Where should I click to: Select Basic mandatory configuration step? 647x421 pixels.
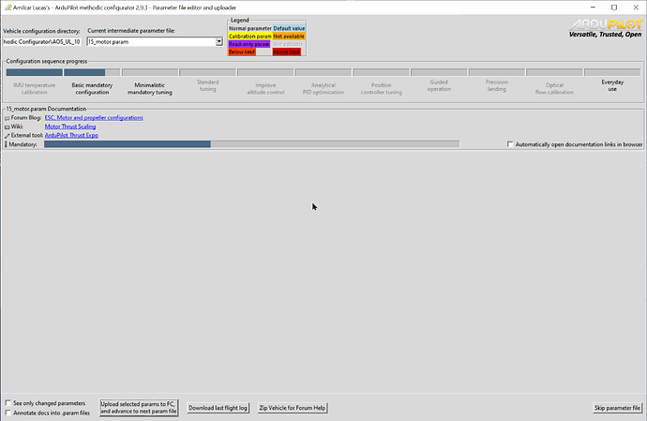coord(92,88)
